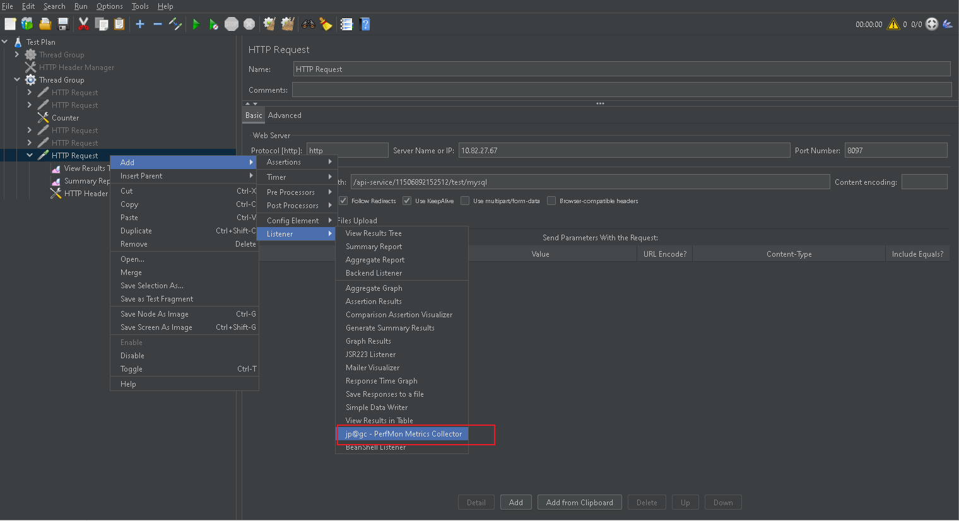Viewport: 959px width, 521px height.
Task: Open the Timer submenu
Action: click(297, 177)
